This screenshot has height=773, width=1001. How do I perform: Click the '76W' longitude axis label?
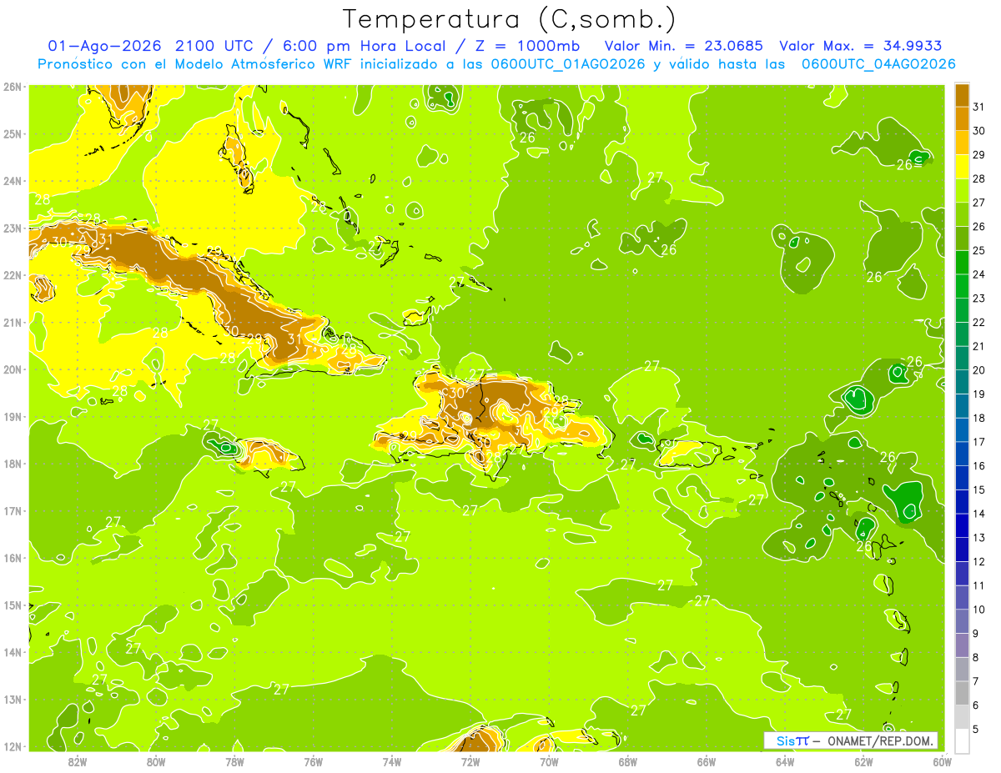point(314,761)
